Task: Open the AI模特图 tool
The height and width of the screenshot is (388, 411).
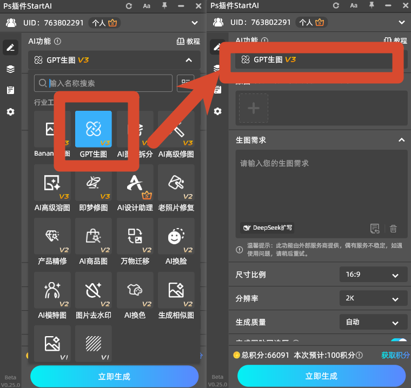Action: (52, 290)
